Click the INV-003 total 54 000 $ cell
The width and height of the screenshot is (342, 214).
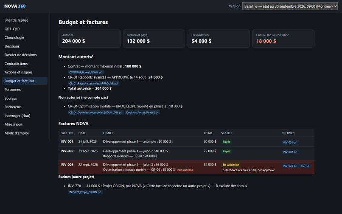click(x=210, y=165)
